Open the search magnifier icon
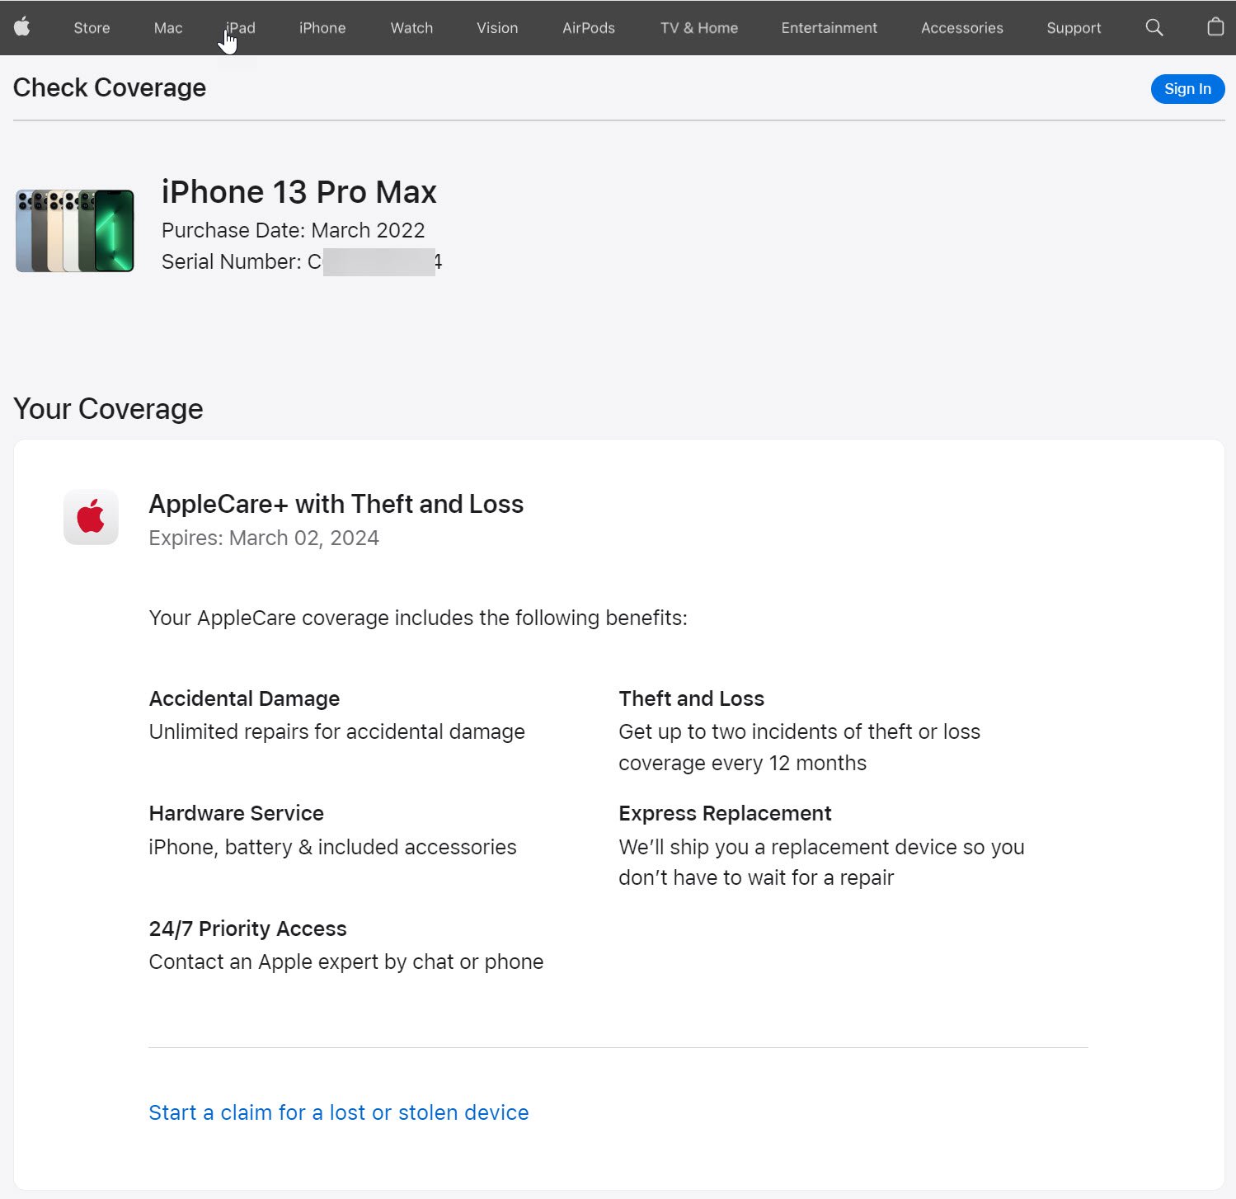 tap(1154, 27)
